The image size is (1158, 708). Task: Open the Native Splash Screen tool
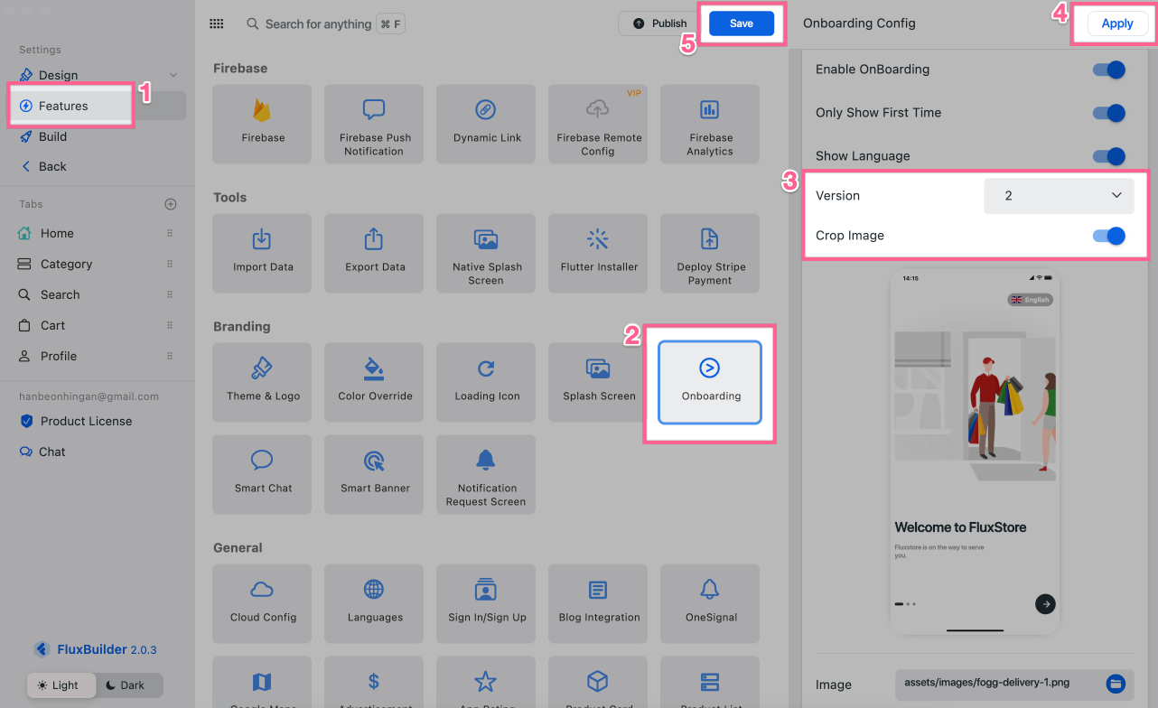(x=486, y=253)
